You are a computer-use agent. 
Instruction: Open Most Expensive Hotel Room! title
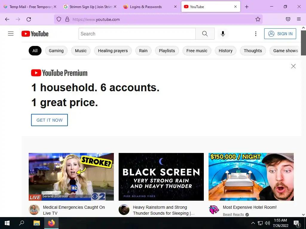tap(250, 207)
